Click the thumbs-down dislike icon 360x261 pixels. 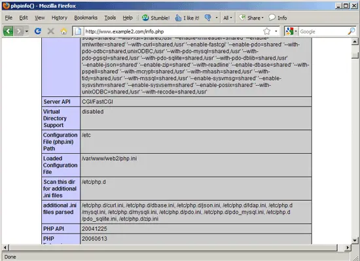pyautogui.click(x=208, y=18)
